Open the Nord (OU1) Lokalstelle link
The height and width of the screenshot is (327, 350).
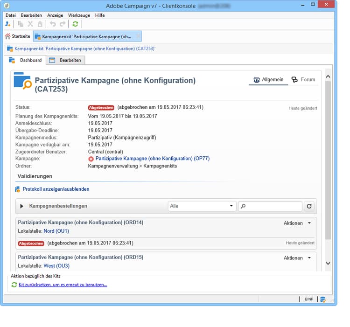(56, 231)
